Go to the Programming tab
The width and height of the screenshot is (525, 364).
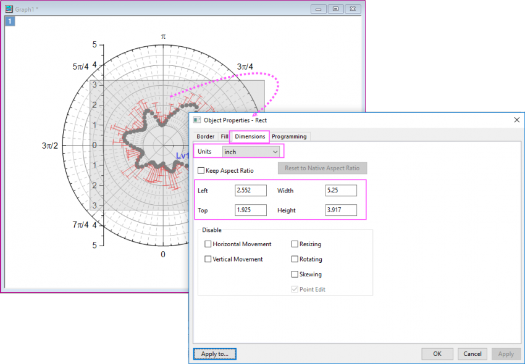[x=288, y=136]
